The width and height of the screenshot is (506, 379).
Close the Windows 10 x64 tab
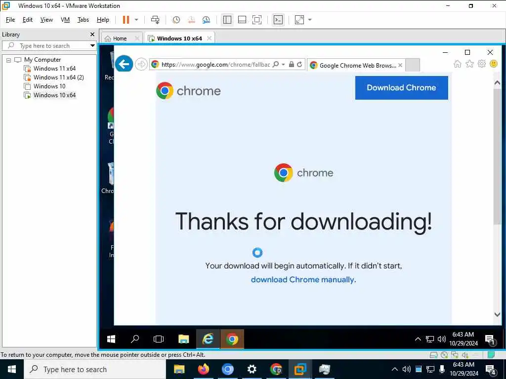tap(209, 38)
